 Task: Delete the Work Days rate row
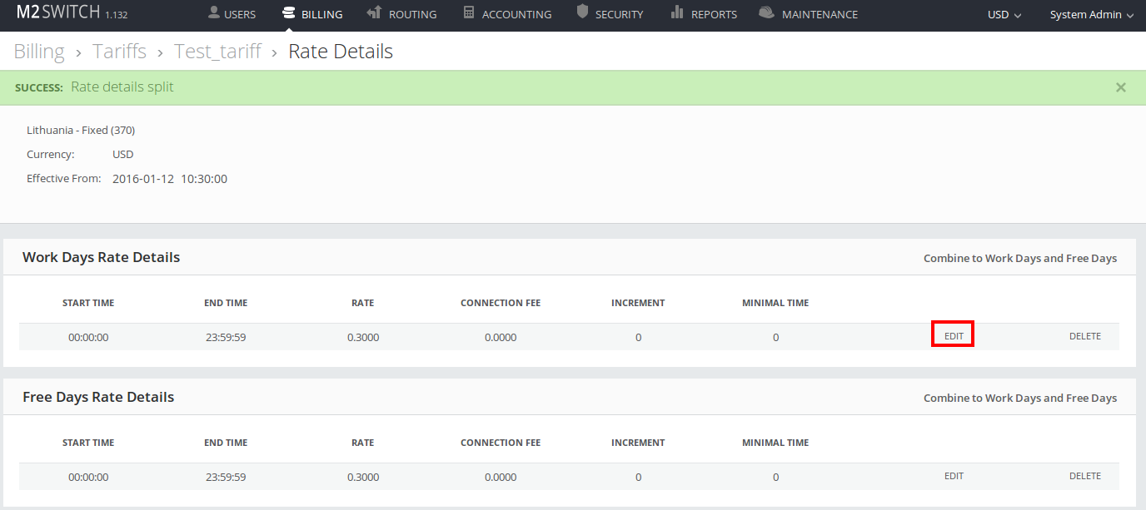click(1084, 336)
